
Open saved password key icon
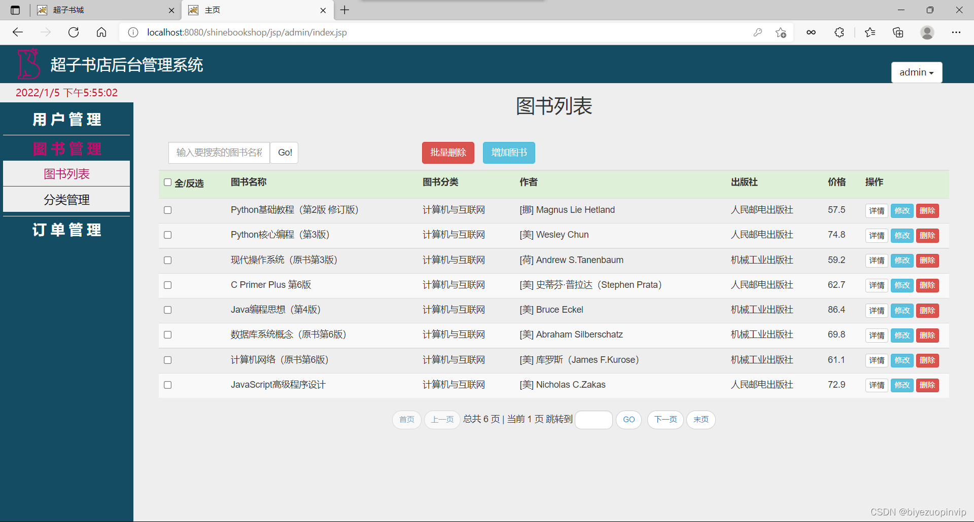(758, 32)
